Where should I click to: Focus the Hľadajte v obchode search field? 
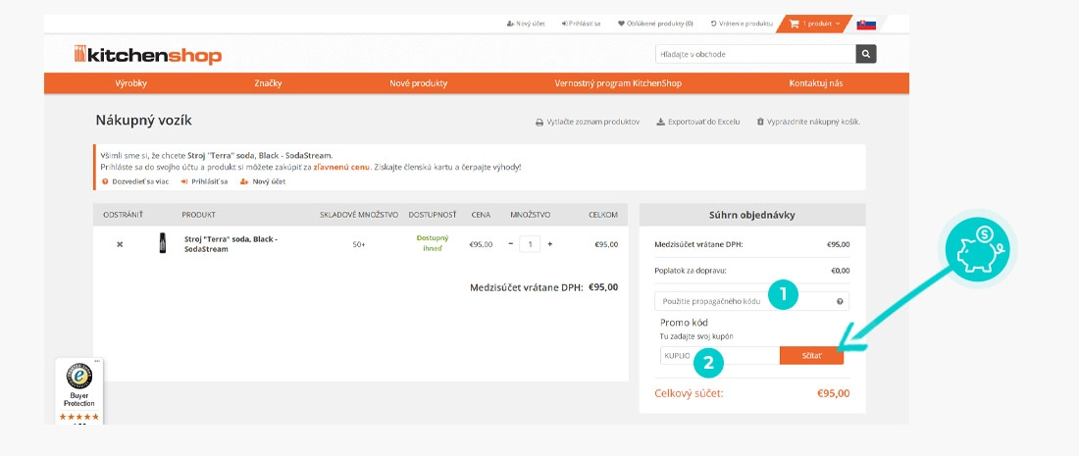(x=755, y=54)
